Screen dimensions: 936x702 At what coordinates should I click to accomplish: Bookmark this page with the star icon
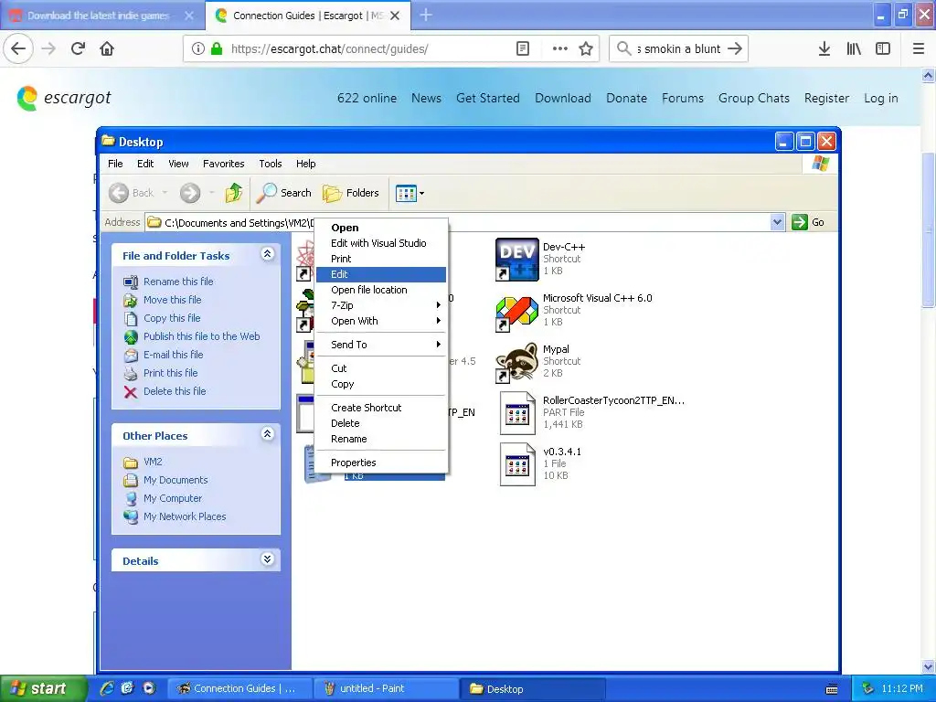coord(586,48)
